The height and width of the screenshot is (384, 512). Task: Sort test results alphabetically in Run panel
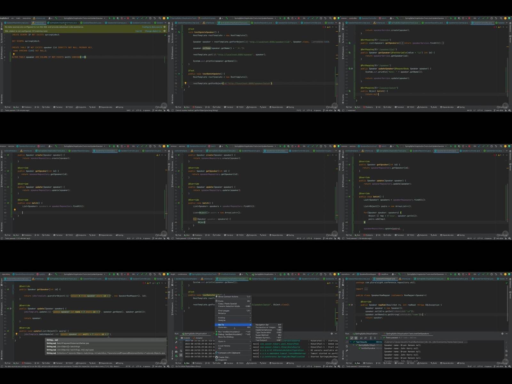coord(361,338)
